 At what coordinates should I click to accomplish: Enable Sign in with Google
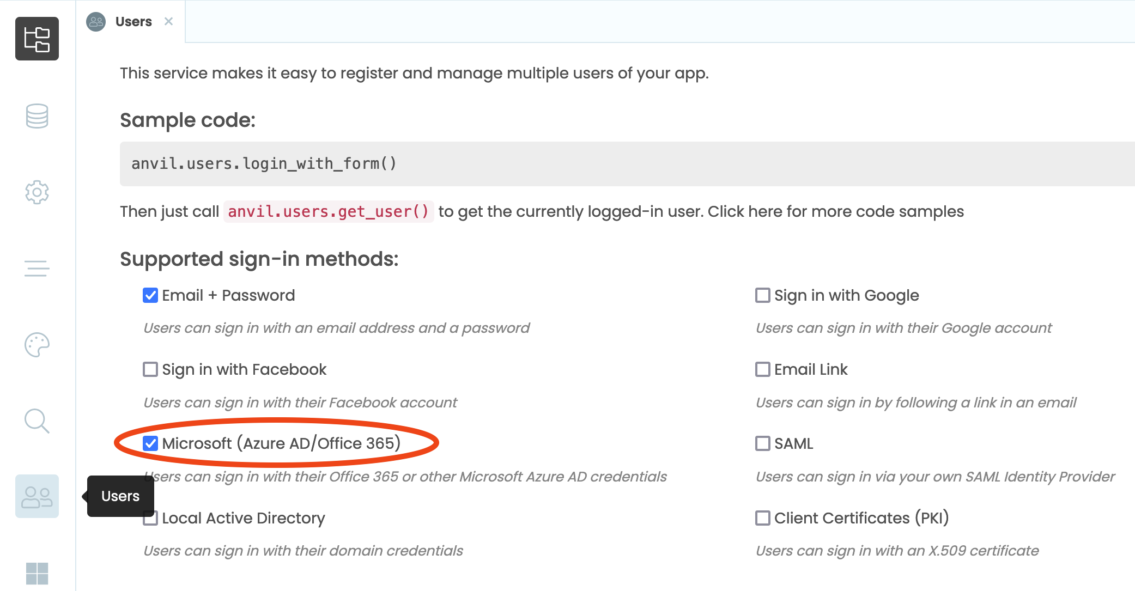pos(762,295)
